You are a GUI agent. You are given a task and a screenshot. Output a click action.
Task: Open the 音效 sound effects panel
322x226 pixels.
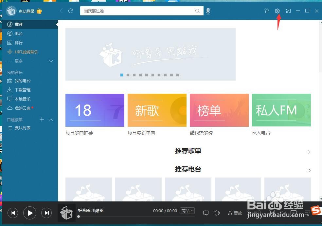point(235,213)
